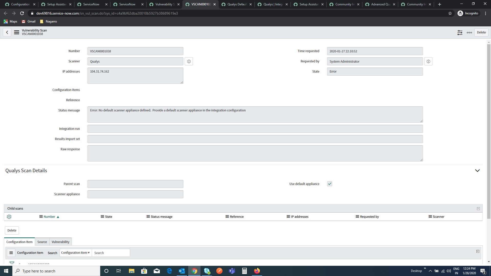Reload the page in Chrome
491x276 pixels.
22,13
